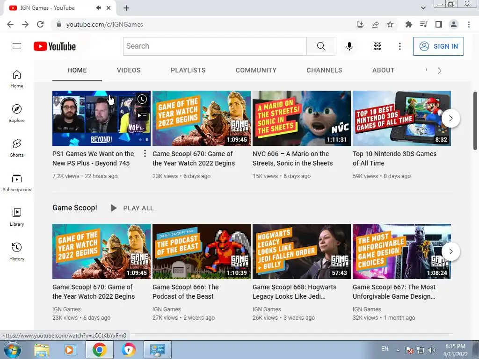The image size is (479, 359).
Task: Show next videos in the top row
Action: (x=450, y=118)
